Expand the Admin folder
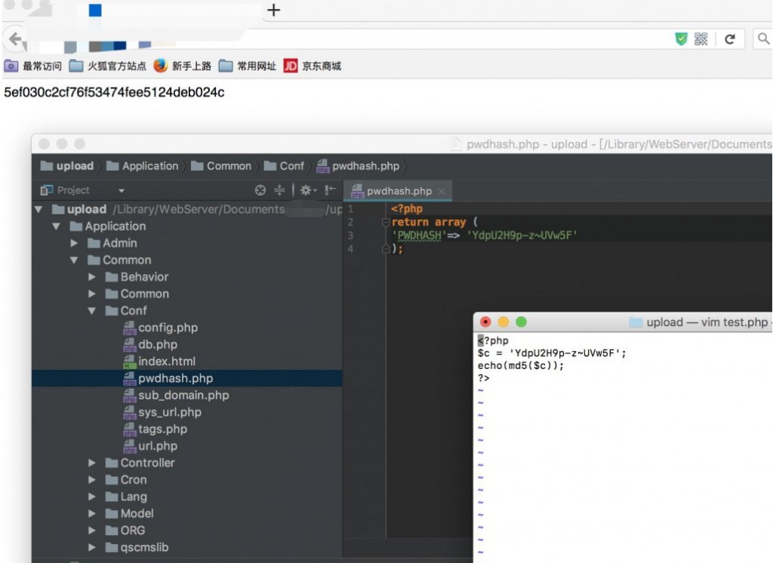 click(x=74, y=243)
